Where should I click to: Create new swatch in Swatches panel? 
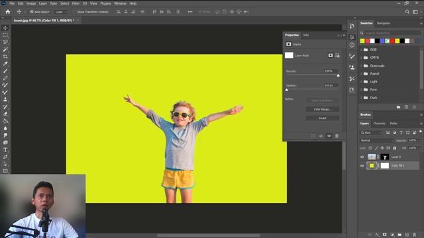tap(406, 107)
